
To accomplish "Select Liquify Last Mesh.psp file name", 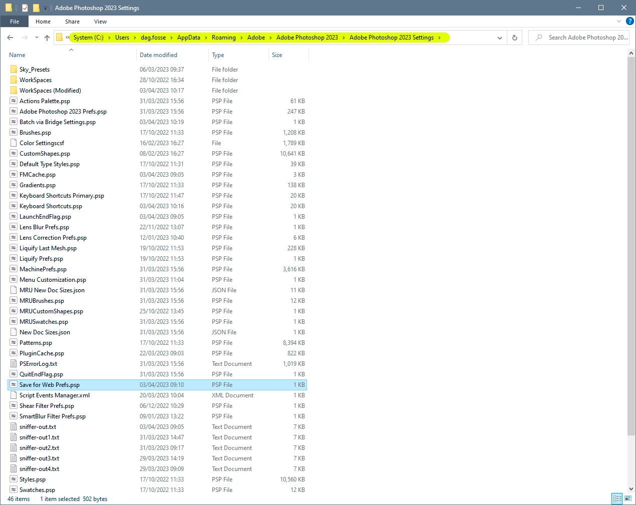I will [x=48, y=248].
